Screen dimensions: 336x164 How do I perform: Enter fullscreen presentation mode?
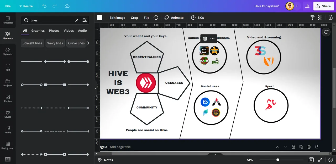[320, 160]
